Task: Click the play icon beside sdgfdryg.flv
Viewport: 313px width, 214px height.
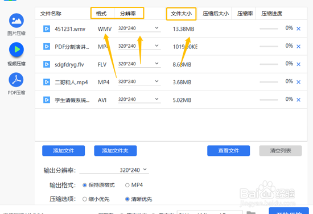Action: tap(47, 64)
